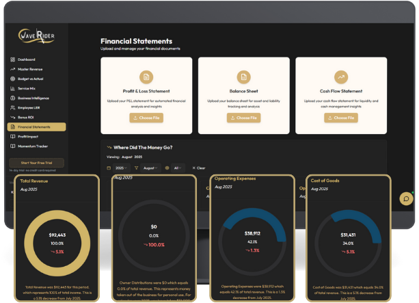Viewport: 419px width, 303px height.
Task: Choose File for Profit & Loss Statement
Action: coord(146,118)
